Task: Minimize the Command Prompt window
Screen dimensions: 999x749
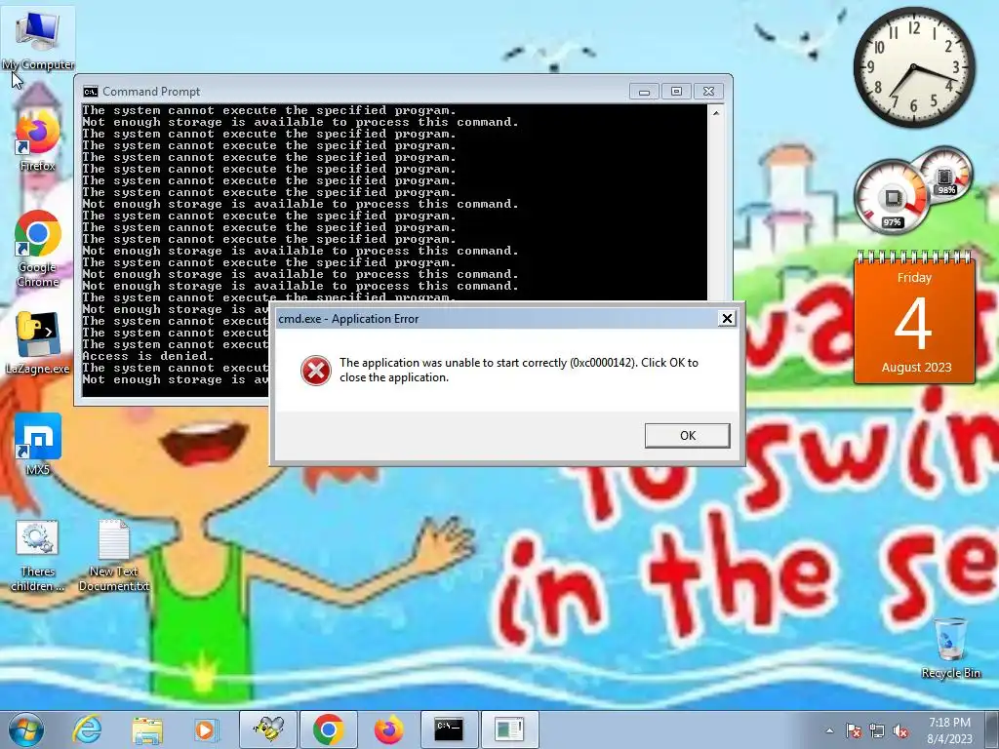Action: click(x=644, y=92)
